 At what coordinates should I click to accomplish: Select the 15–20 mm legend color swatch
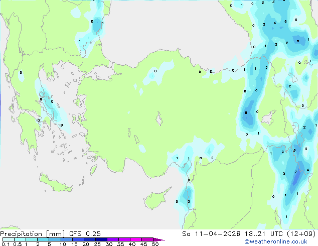coord(78,239)
